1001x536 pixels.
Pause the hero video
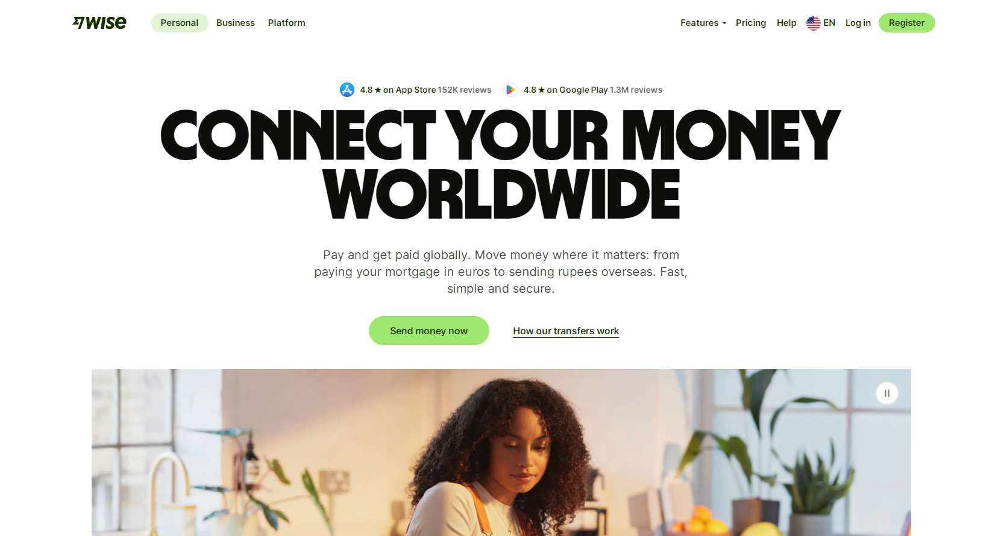(x=886, y=393)
